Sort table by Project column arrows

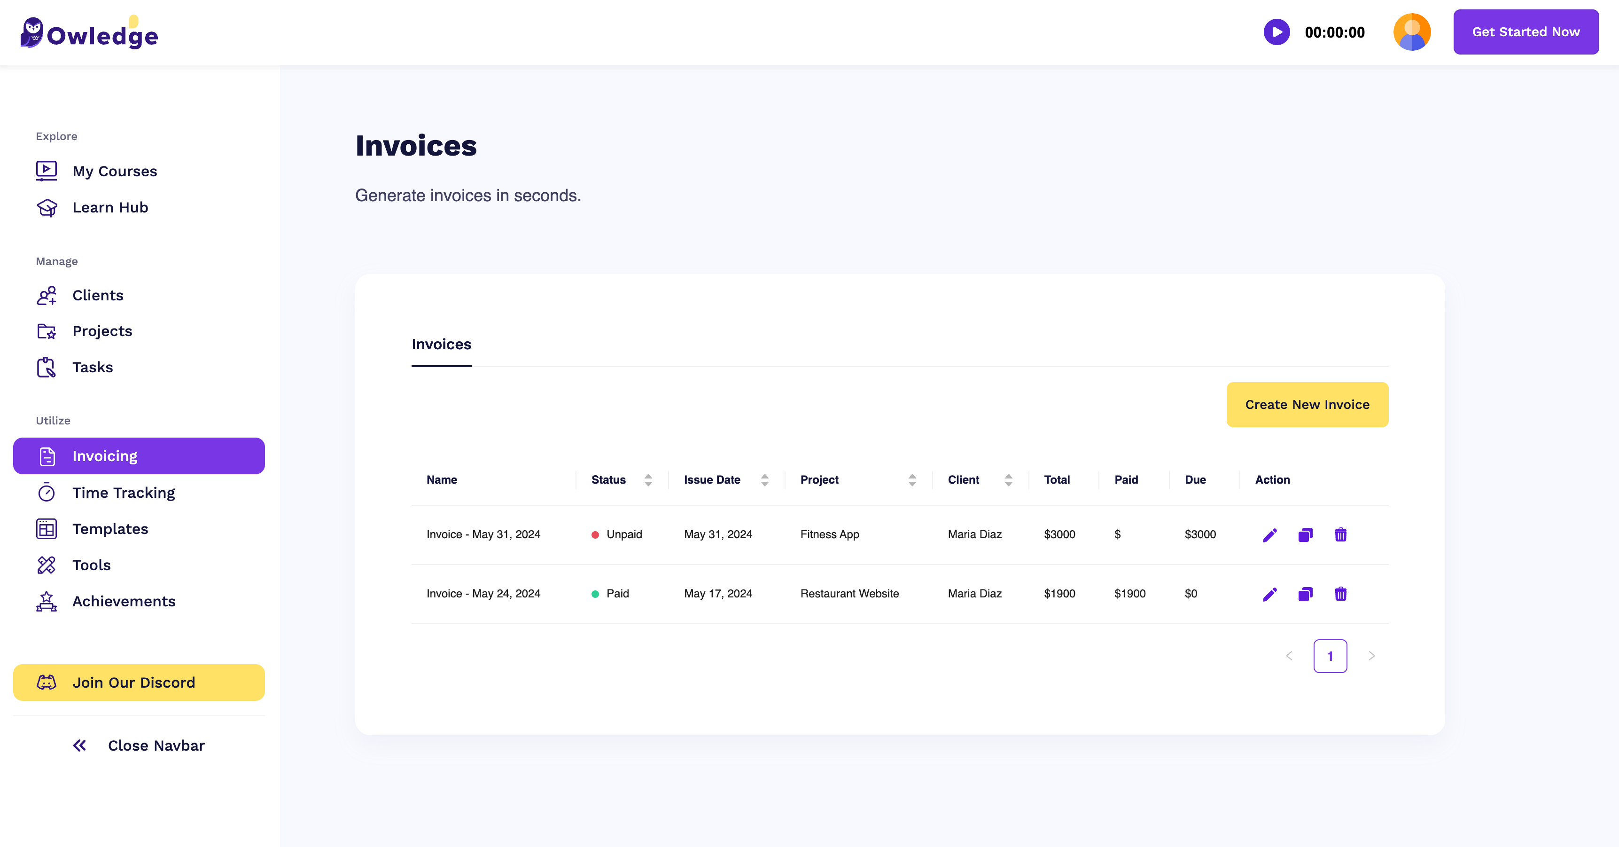911,480
